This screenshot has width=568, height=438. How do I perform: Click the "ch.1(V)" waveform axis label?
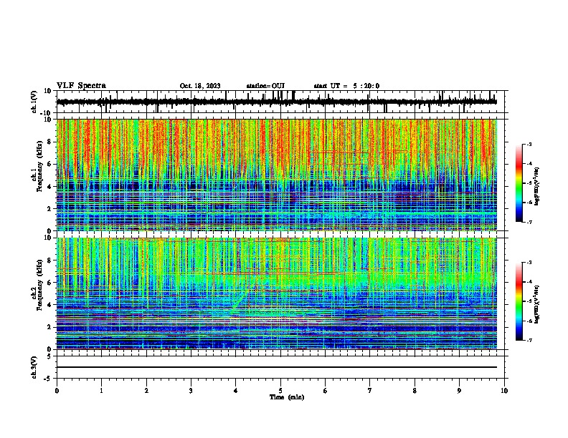[x=34, y=102]
